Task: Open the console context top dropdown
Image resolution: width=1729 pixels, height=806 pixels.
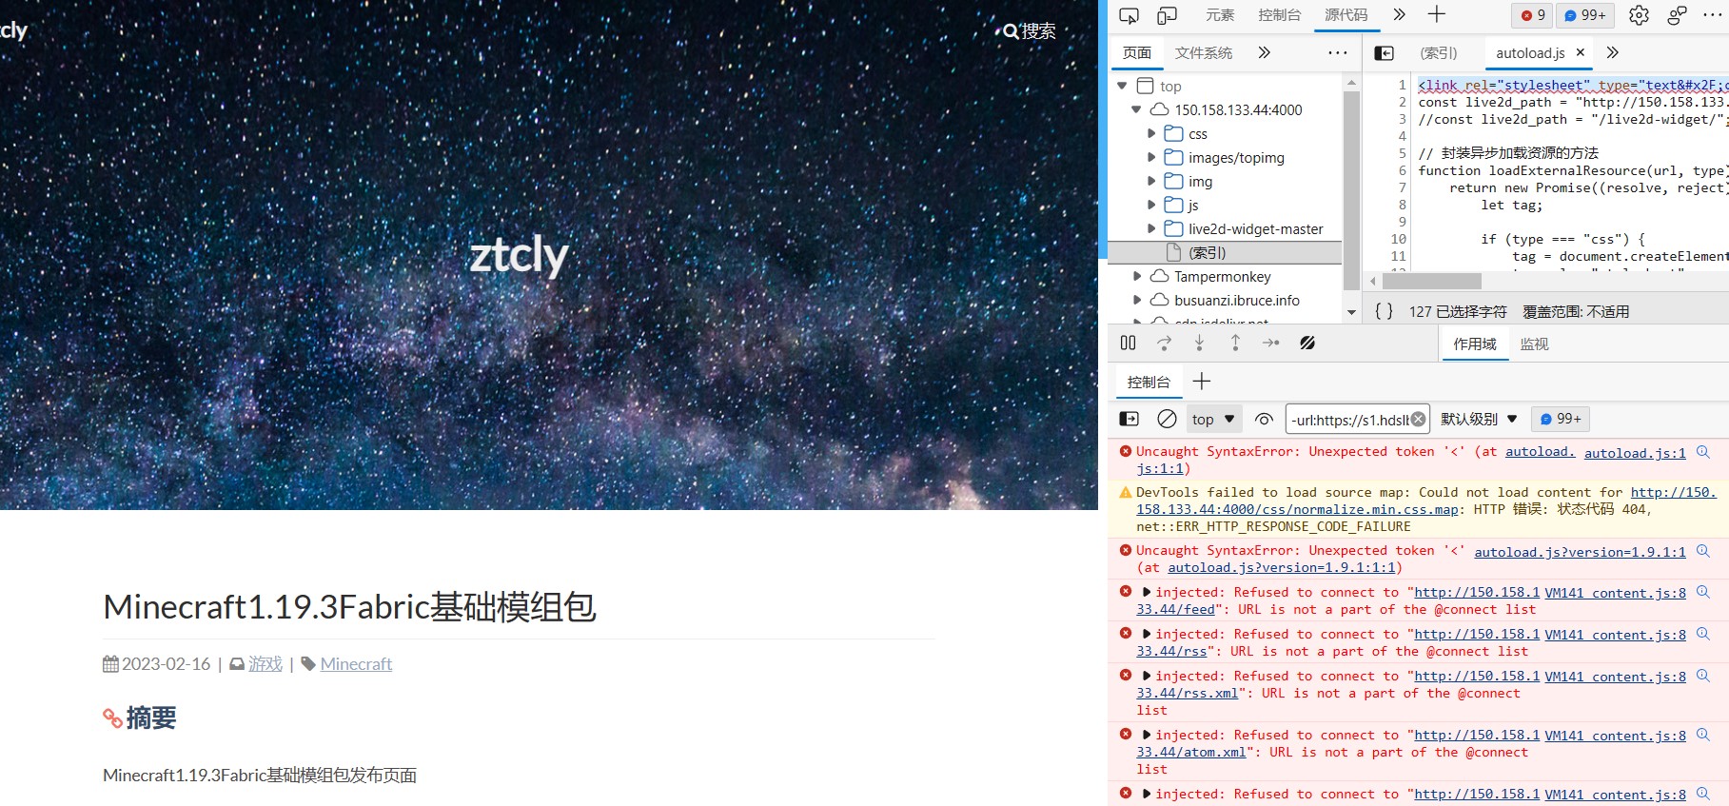Action: pyautogui.click(x=1213, y=420)
